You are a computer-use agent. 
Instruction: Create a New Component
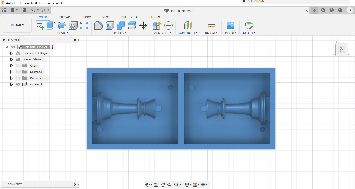coord(157,25)
